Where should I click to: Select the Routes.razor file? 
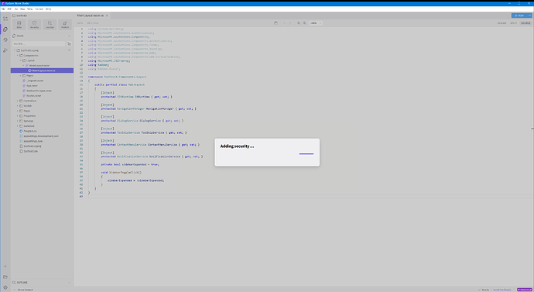point(33,96)
